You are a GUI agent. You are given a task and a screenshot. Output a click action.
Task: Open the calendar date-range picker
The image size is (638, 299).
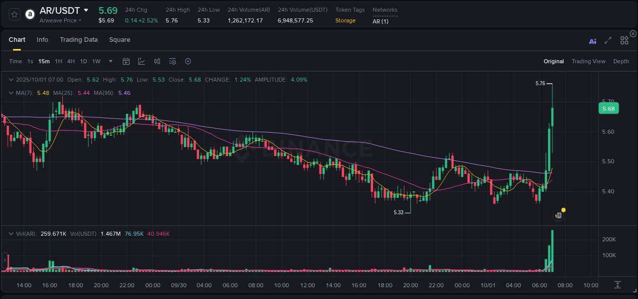126,61
